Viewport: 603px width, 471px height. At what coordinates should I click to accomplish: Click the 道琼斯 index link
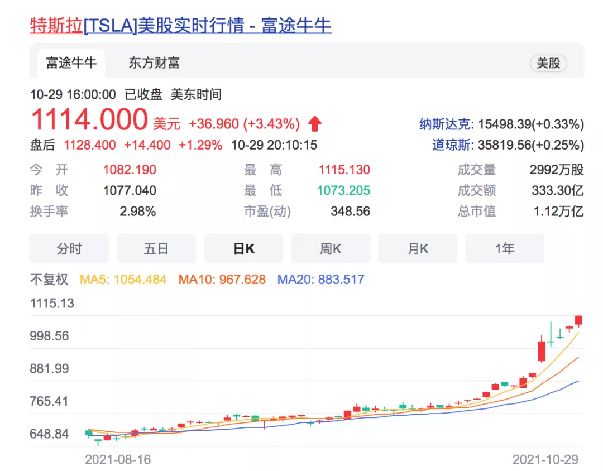coord(451,145)
